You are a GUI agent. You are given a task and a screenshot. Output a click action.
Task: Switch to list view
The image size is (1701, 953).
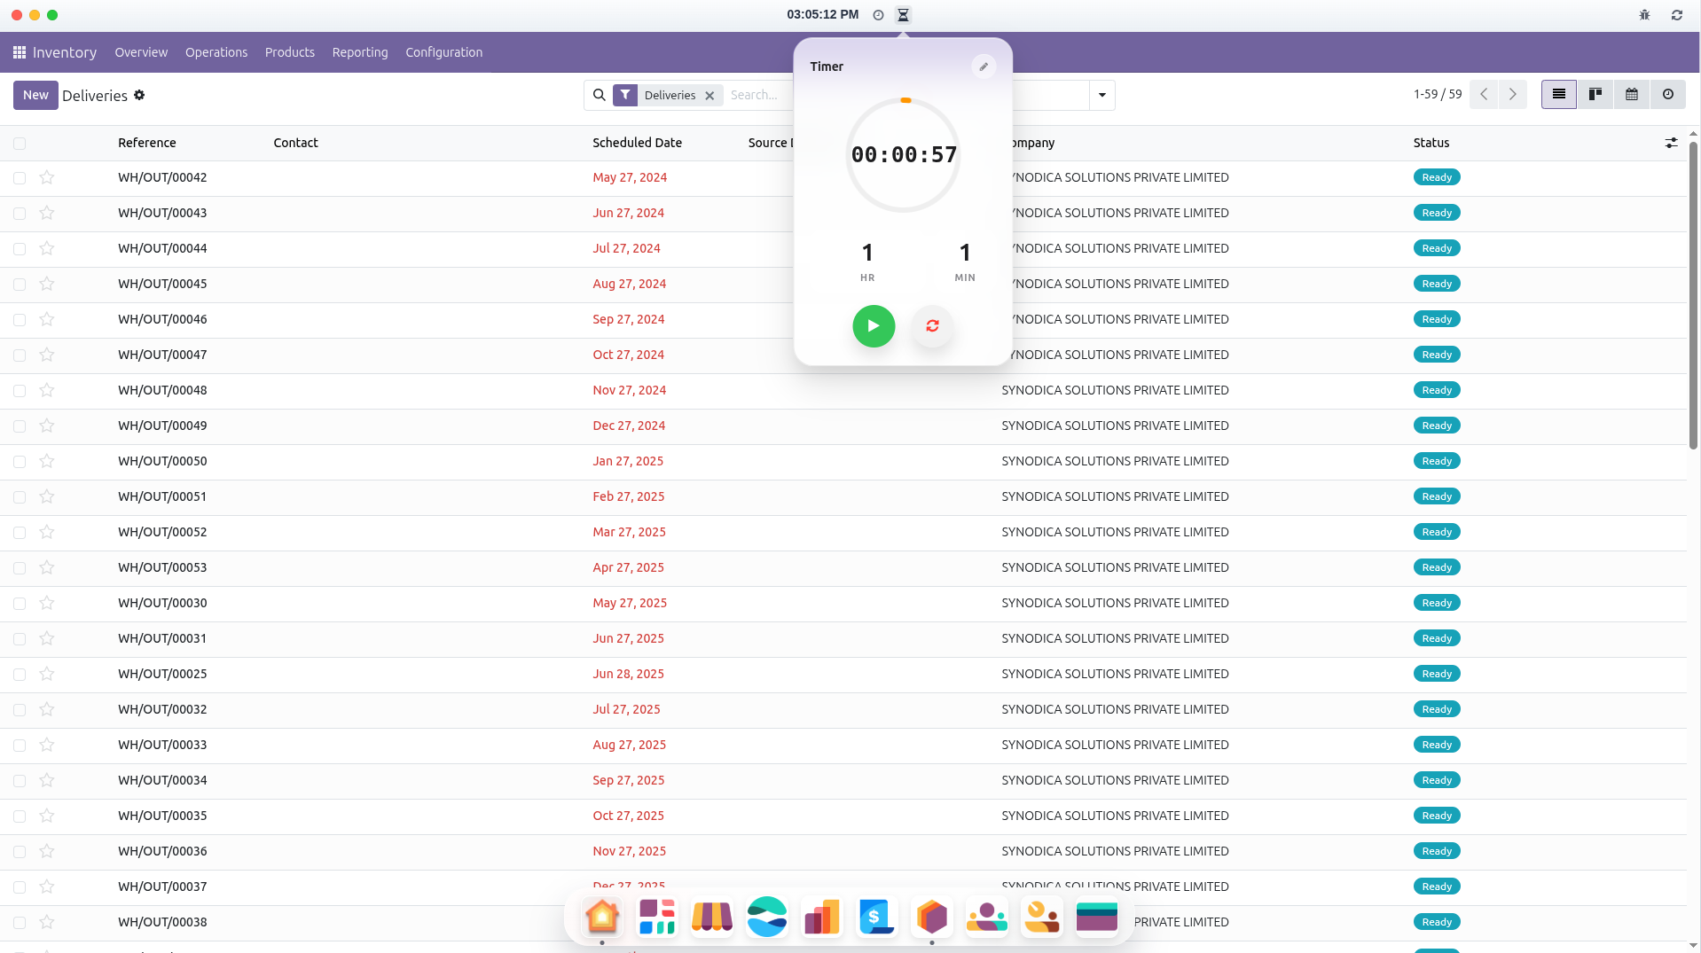tap(1558, 95)
